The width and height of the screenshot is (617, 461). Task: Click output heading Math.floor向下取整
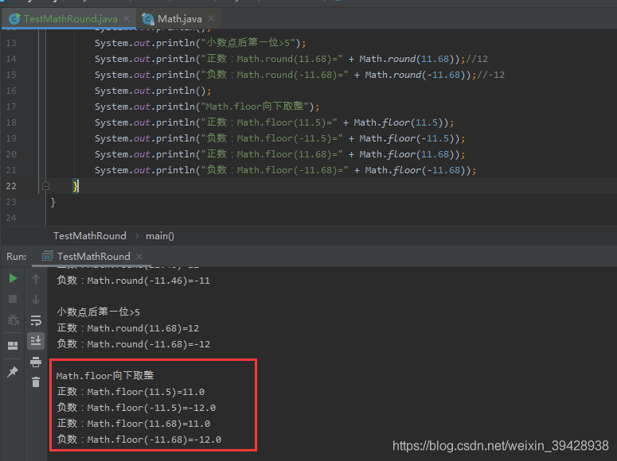[x=104, y=376]
